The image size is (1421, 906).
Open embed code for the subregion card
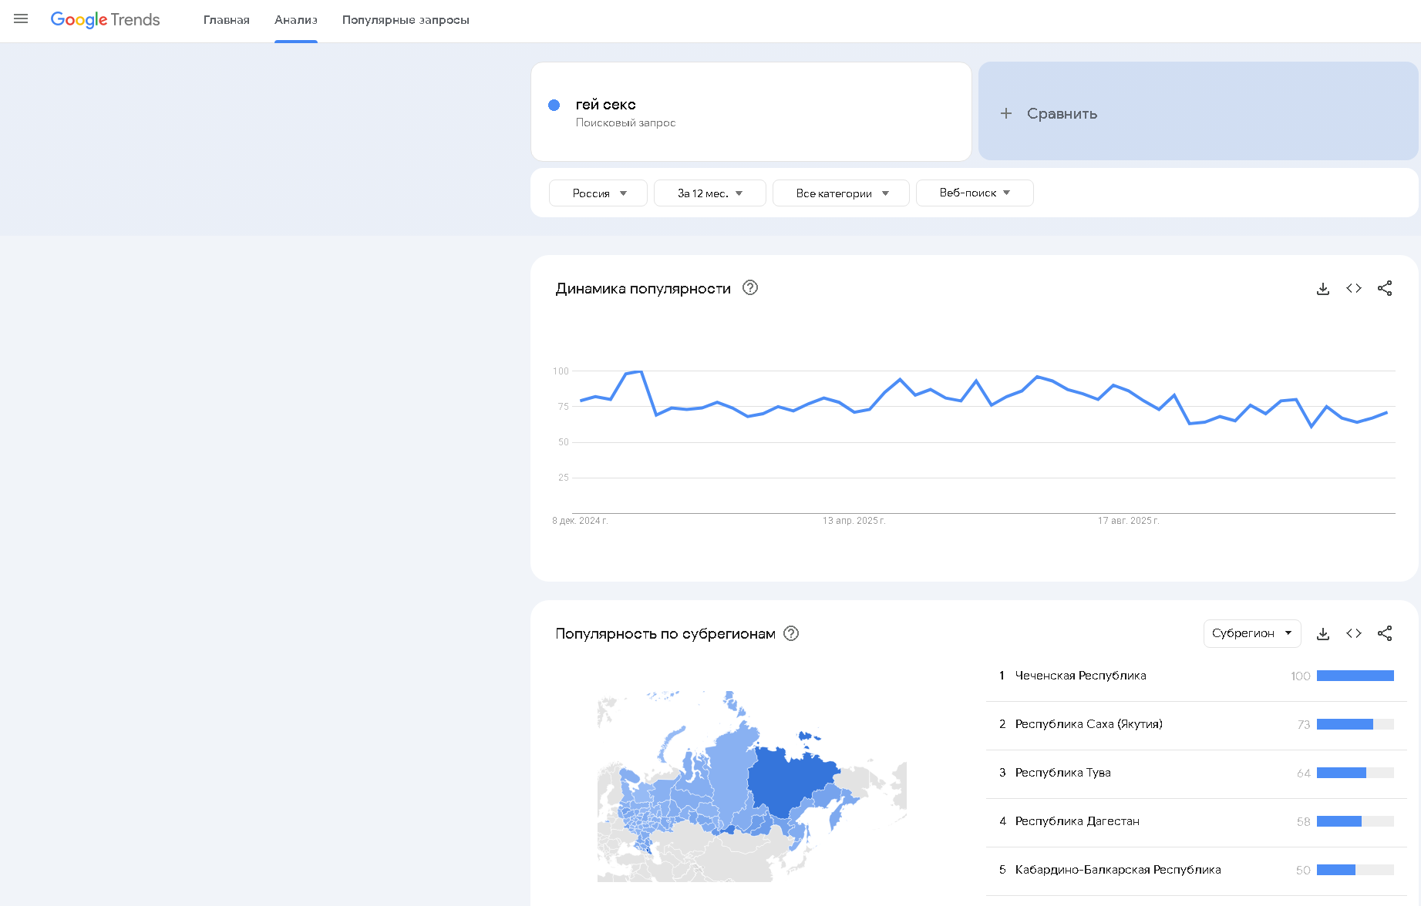click(1353, 633)
